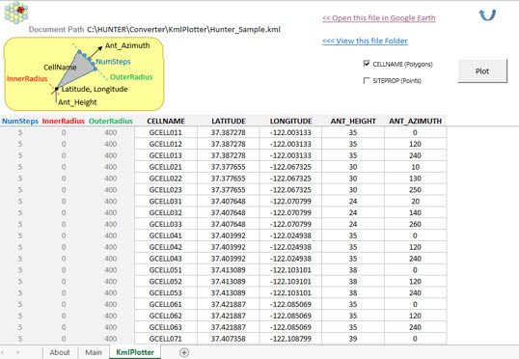
Task: Select cell GCELL061
Action: 166,304
